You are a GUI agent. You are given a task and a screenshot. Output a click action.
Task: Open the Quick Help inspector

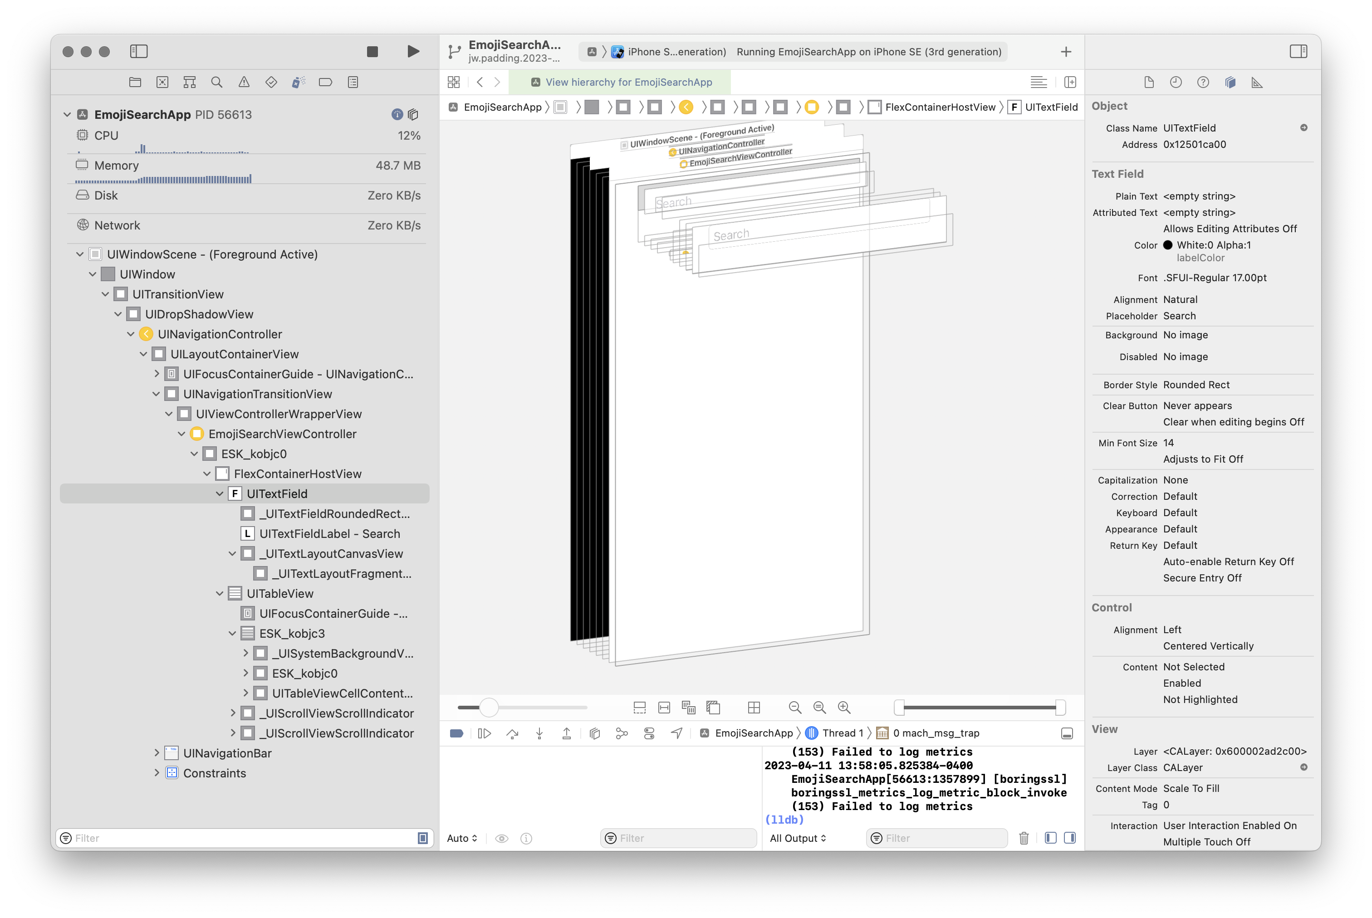pyautogui.click(x=1203, y=82)
